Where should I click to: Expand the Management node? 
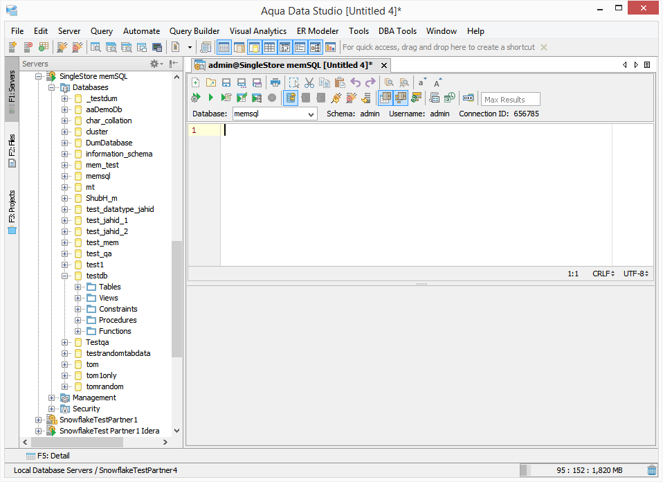(52, 398)
